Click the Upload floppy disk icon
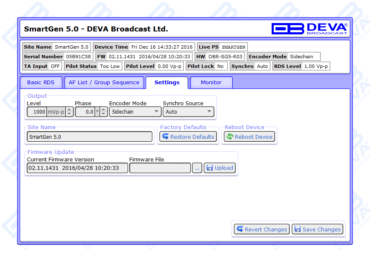 210,168
